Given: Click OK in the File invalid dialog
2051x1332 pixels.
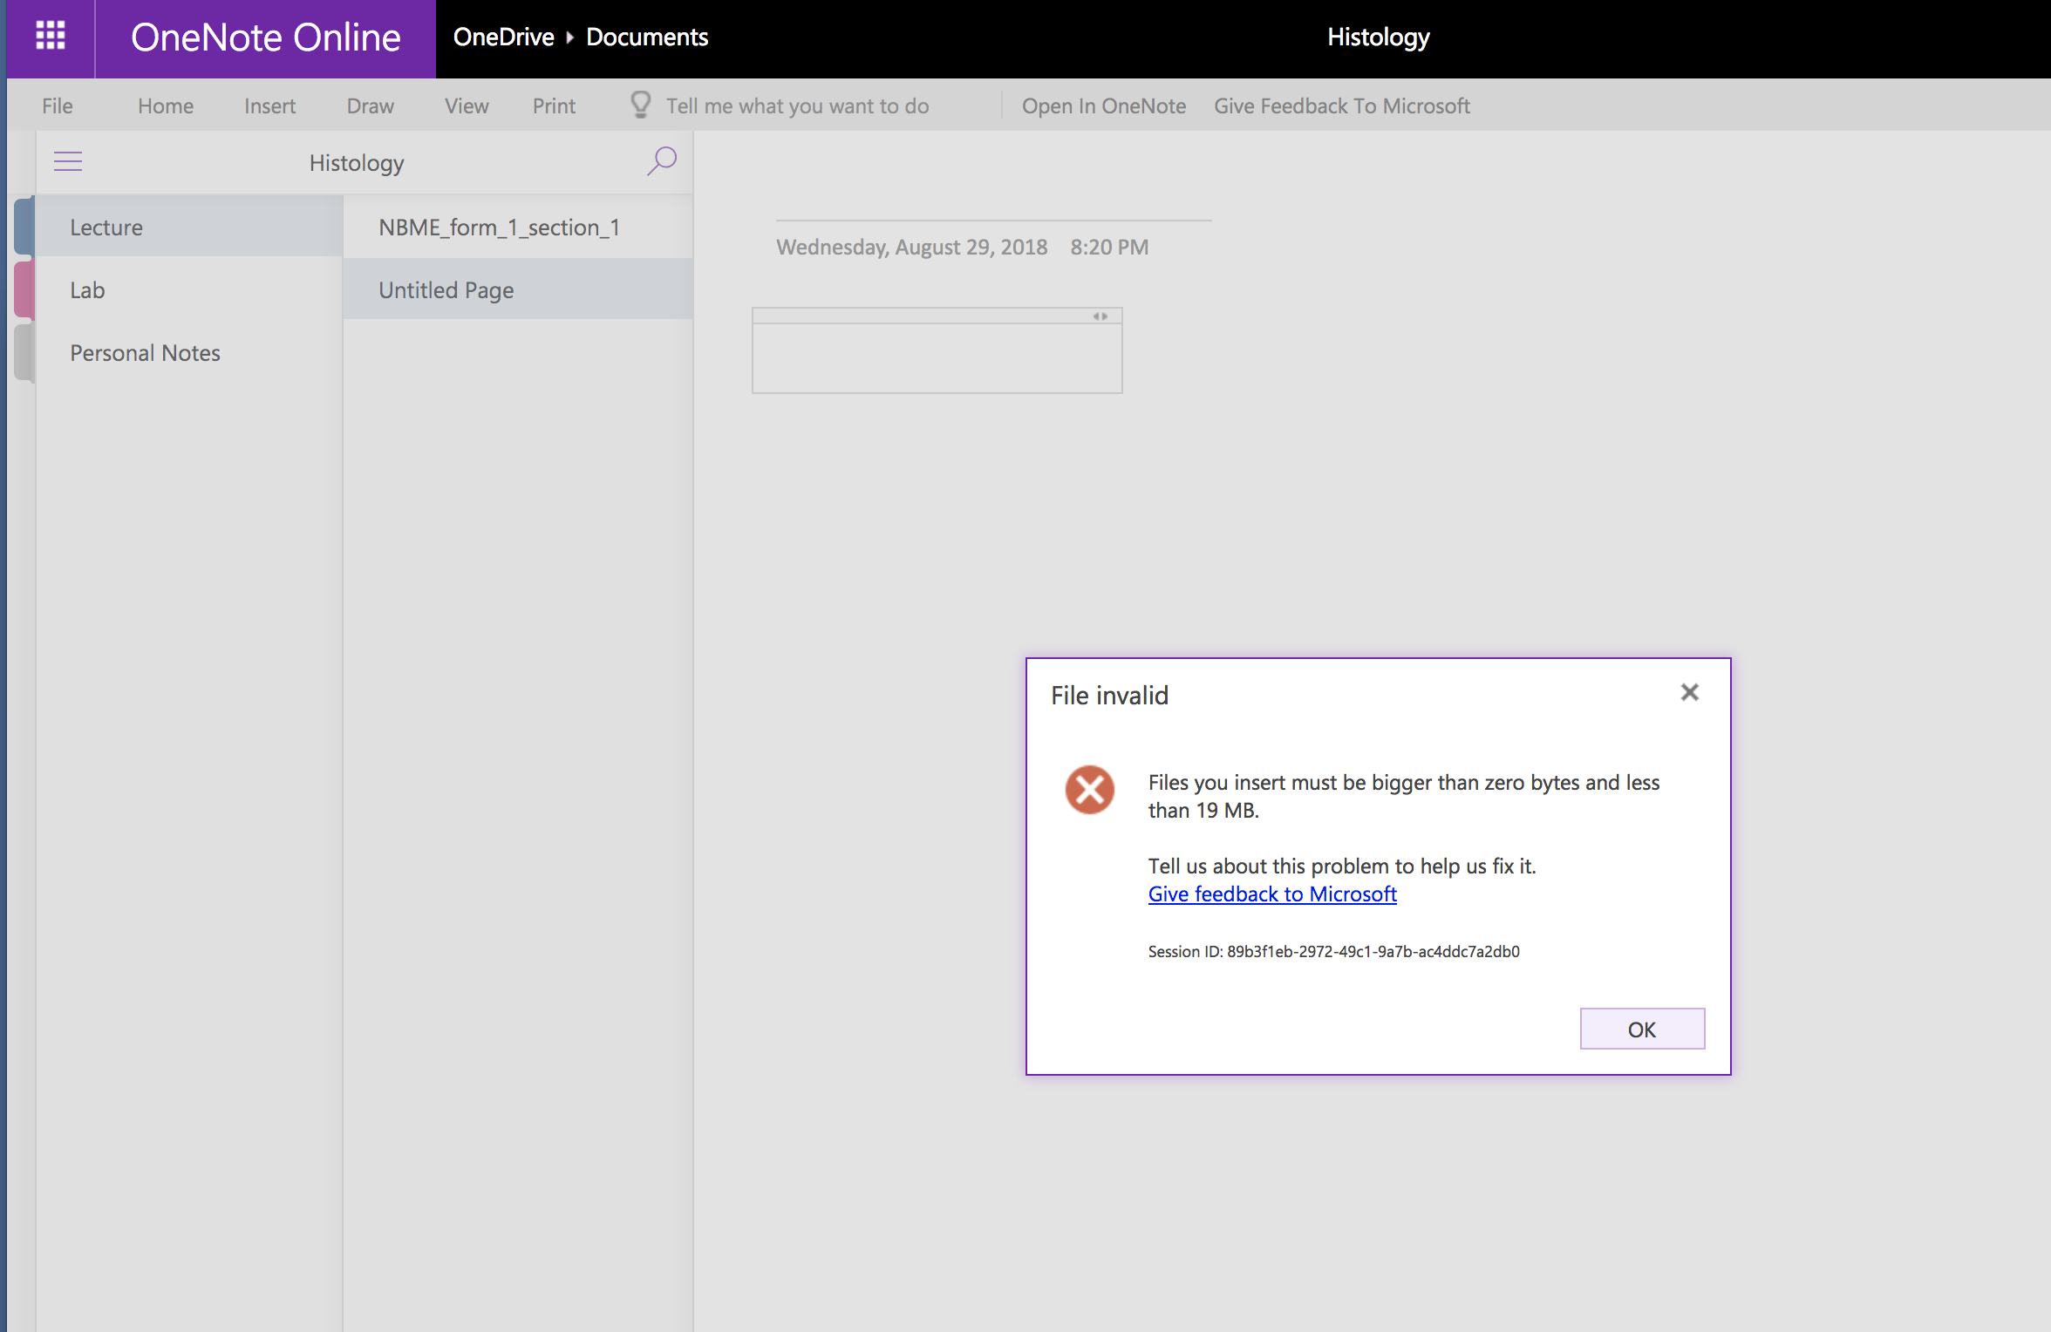Looking at the screenshot, I should [x=1642, y=1029].
